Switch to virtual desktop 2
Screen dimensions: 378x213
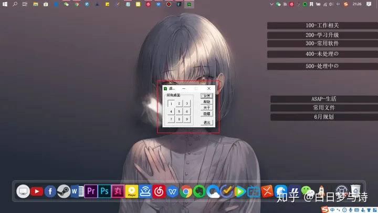179,104
